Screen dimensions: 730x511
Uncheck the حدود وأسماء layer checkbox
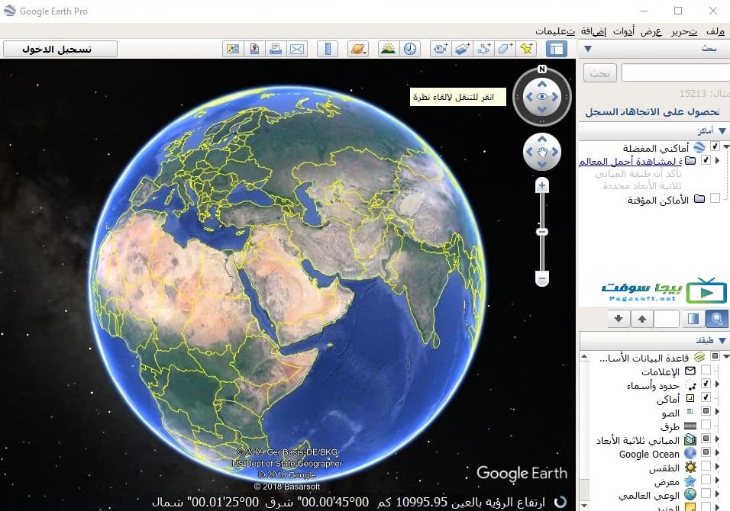[x=706, y=384]
